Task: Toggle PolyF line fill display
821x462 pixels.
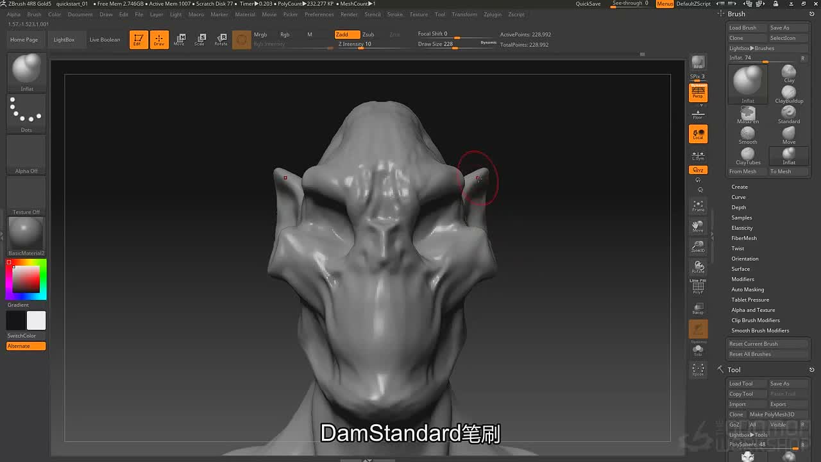Action: point(698,286)
